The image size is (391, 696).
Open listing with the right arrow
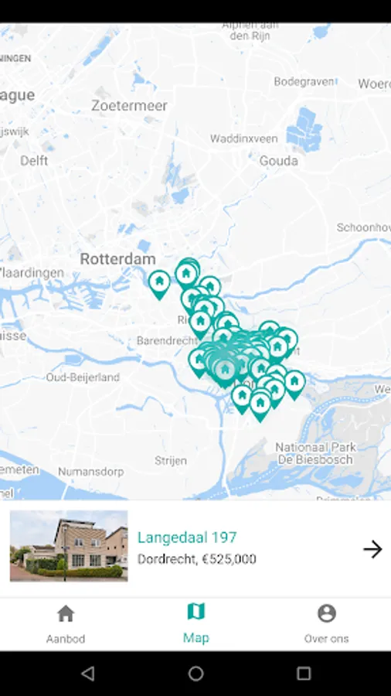click(372, 549)
